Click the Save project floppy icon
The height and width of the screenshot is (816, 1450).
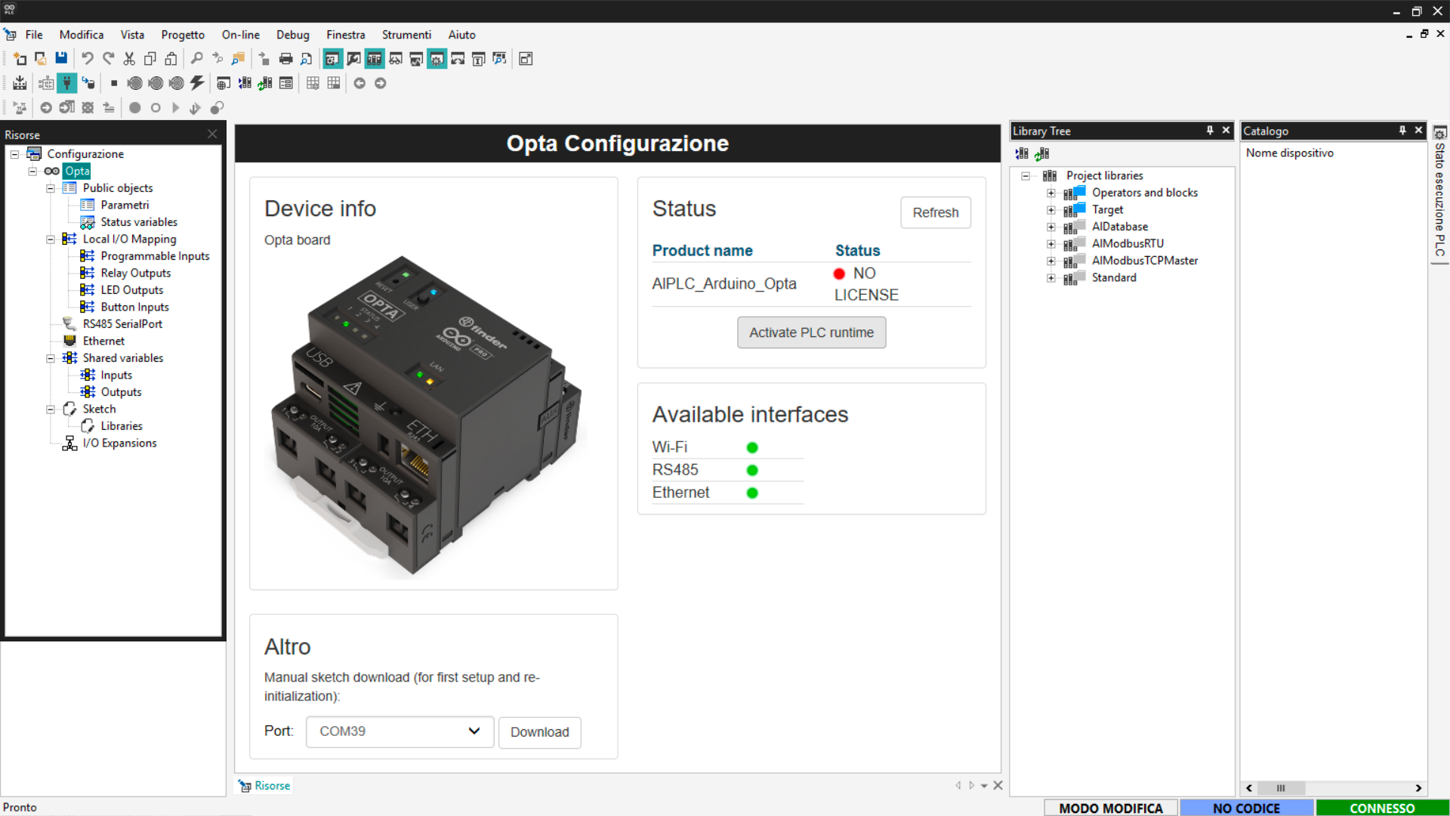click(x=61, y=59)
